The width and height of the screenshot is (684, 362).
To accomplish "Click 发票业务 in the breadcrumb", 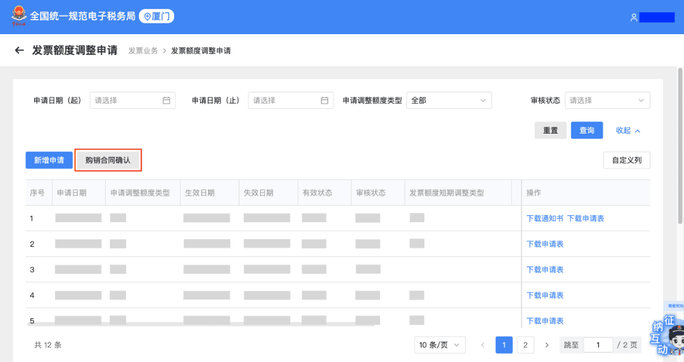I will (143, 51).
